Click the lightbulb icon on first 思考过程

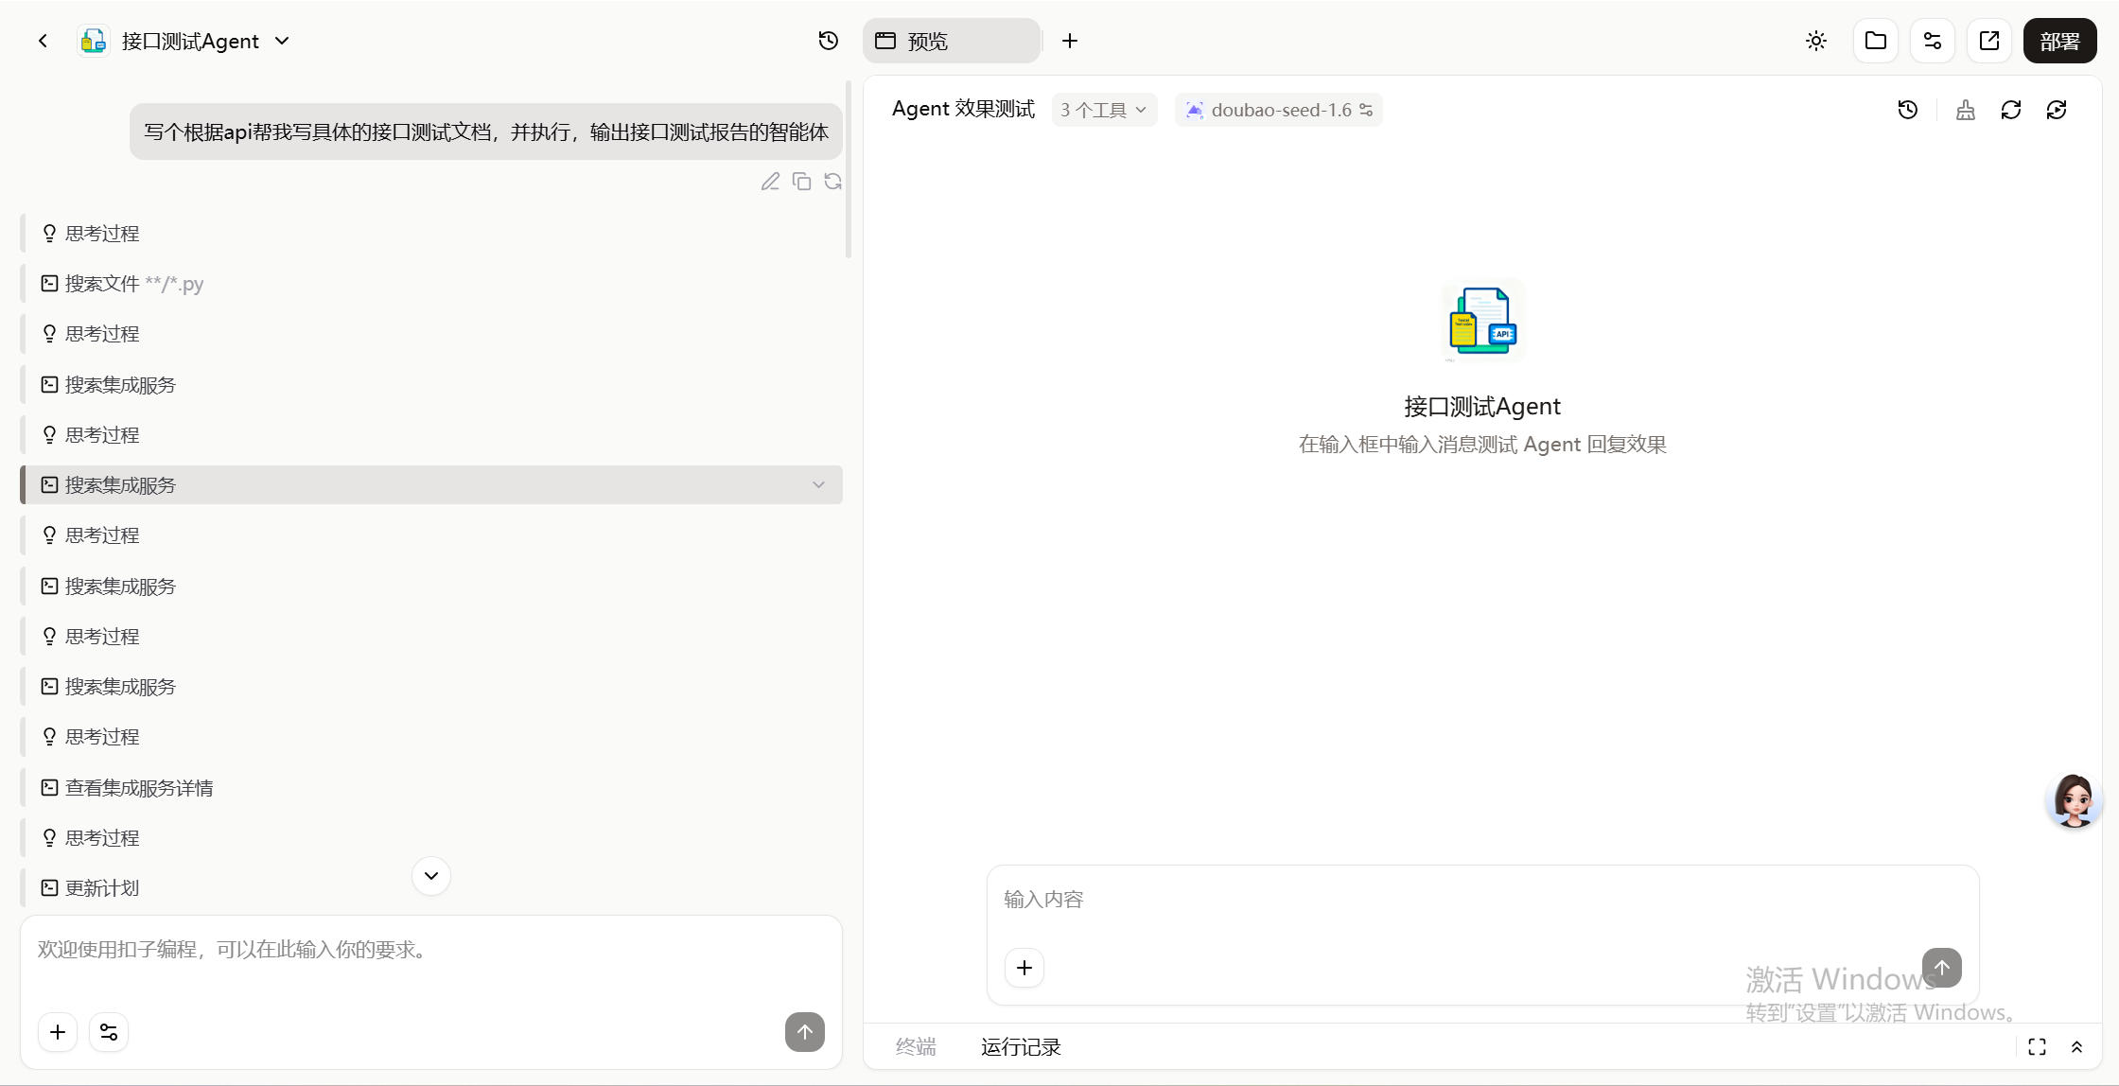(49, 233)
